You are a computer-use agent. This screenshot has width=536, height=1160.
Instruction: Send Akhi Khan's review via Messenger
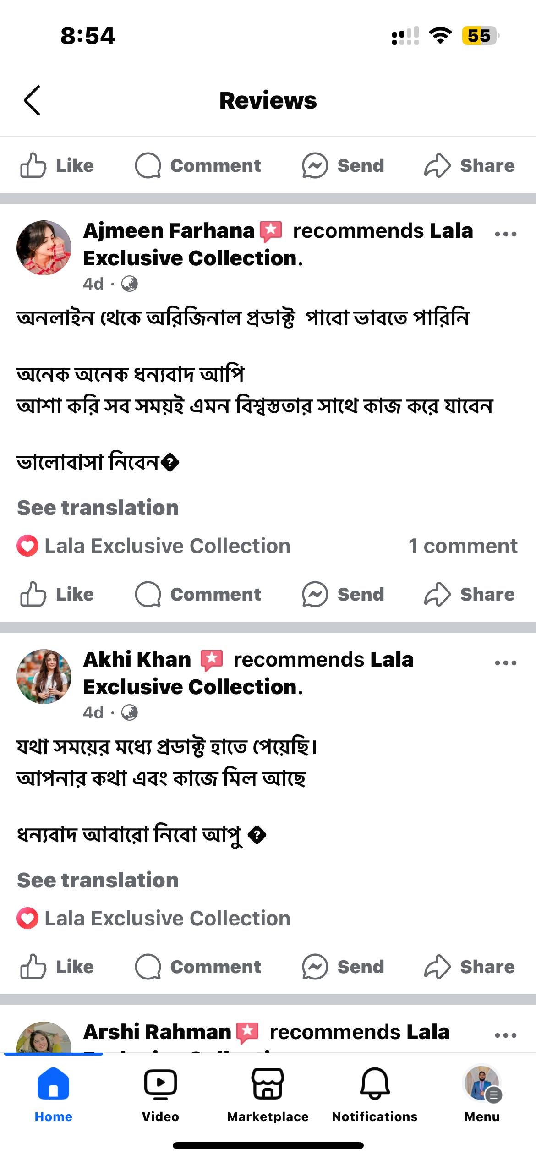(x=343, y=967)
